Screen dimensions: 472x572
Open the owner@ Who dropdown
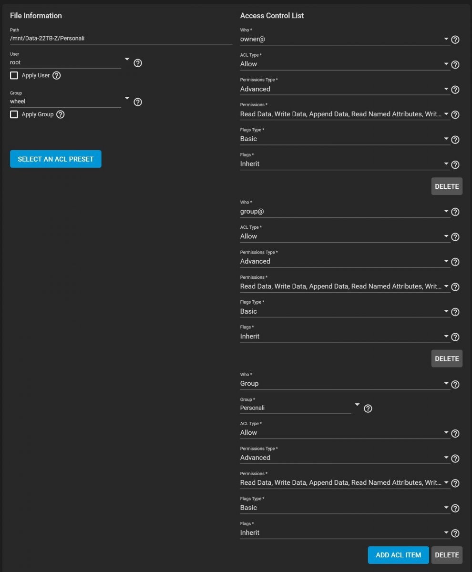[x=345, y=39]
